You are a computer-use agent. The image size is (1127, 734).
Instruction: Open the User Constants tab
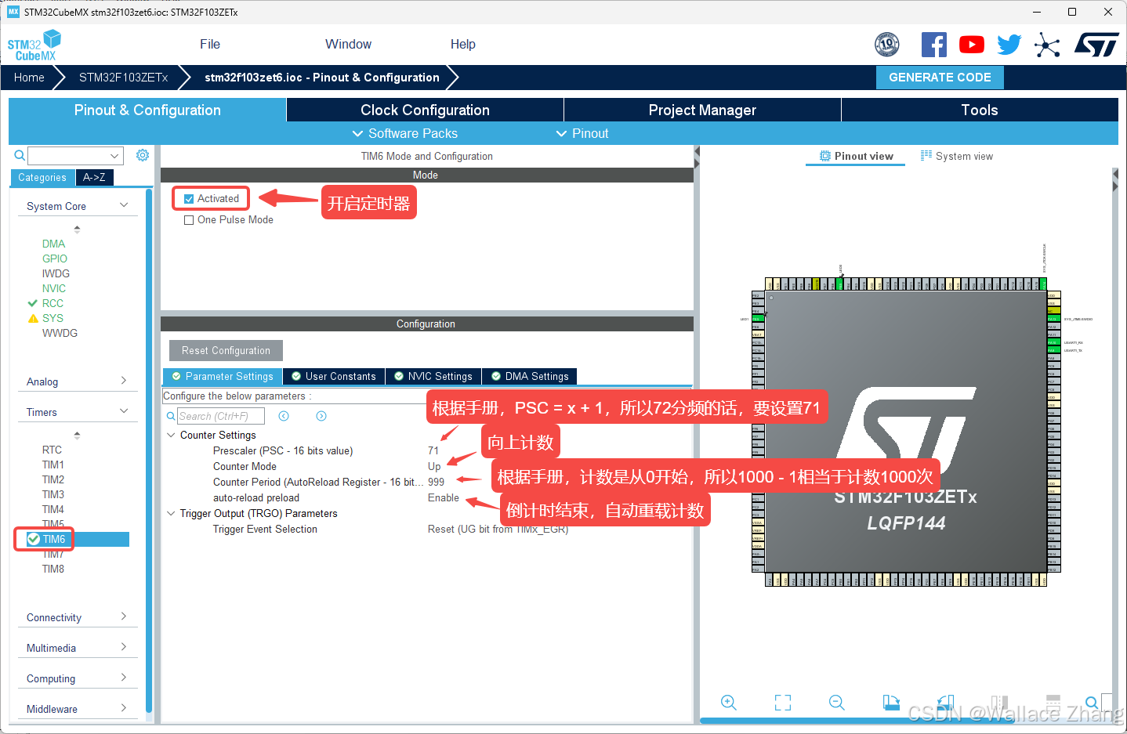[x=334, y=377]
